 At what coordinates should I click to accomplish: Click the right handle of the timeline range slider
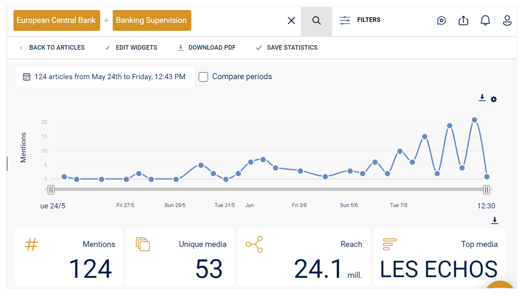486,190
